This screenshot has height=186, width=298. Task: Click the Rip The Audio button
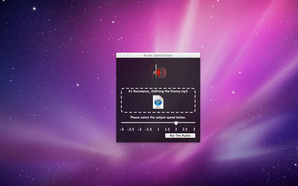[180, 135]
